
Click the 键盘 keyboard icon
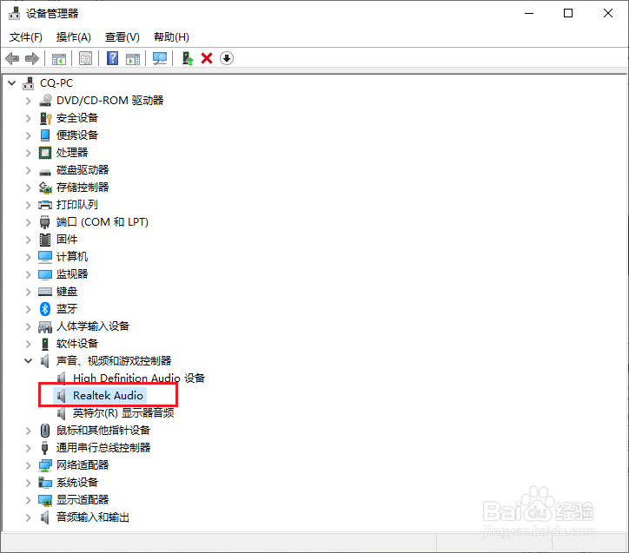45,292
